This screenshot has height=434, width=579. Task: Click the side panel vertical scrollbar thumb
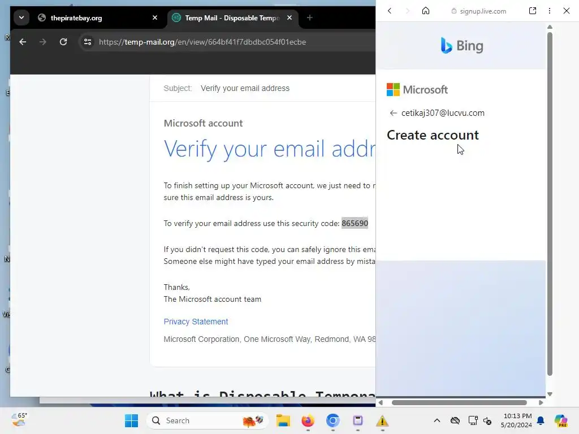[550, 204]
